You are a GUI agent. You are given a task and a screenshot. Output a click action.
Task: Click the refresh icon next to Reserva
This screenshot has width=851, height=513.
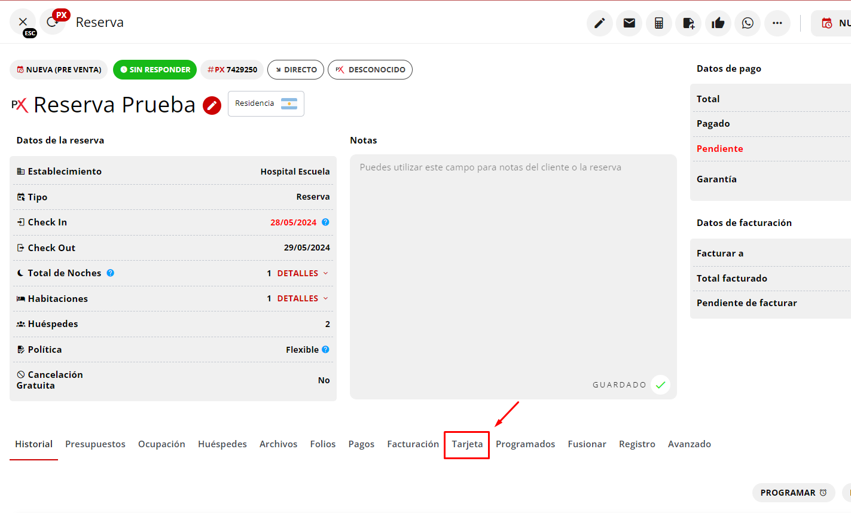click(x=52, y=22)
